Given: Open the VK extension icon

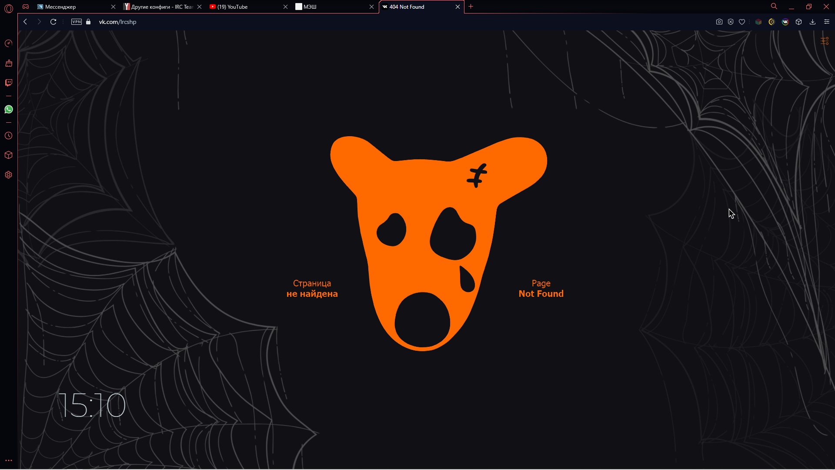Looking at the screenshot, I should click(785, 22).
